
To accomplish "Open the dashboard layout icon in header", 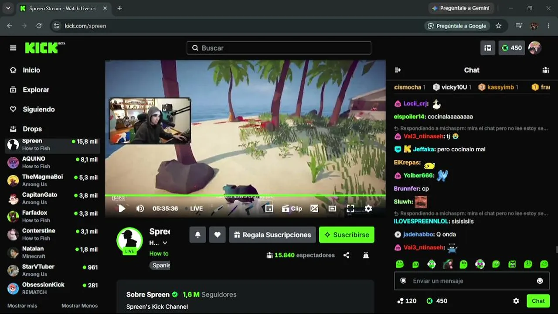I will tap(488, 48).
